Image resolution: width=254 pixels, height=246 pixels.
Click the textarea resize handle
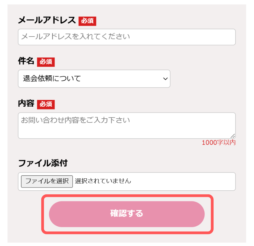[x=233, y=136]
